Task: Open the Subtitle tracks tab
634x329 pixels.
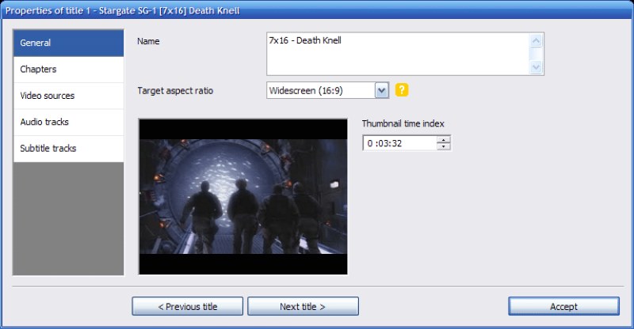Action: point(68,149)
